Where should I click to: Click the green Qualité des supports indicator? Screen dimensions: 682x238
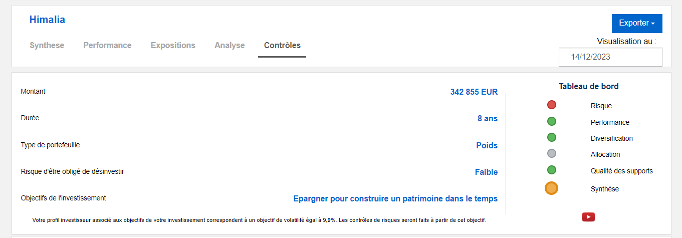coord(552,170)
